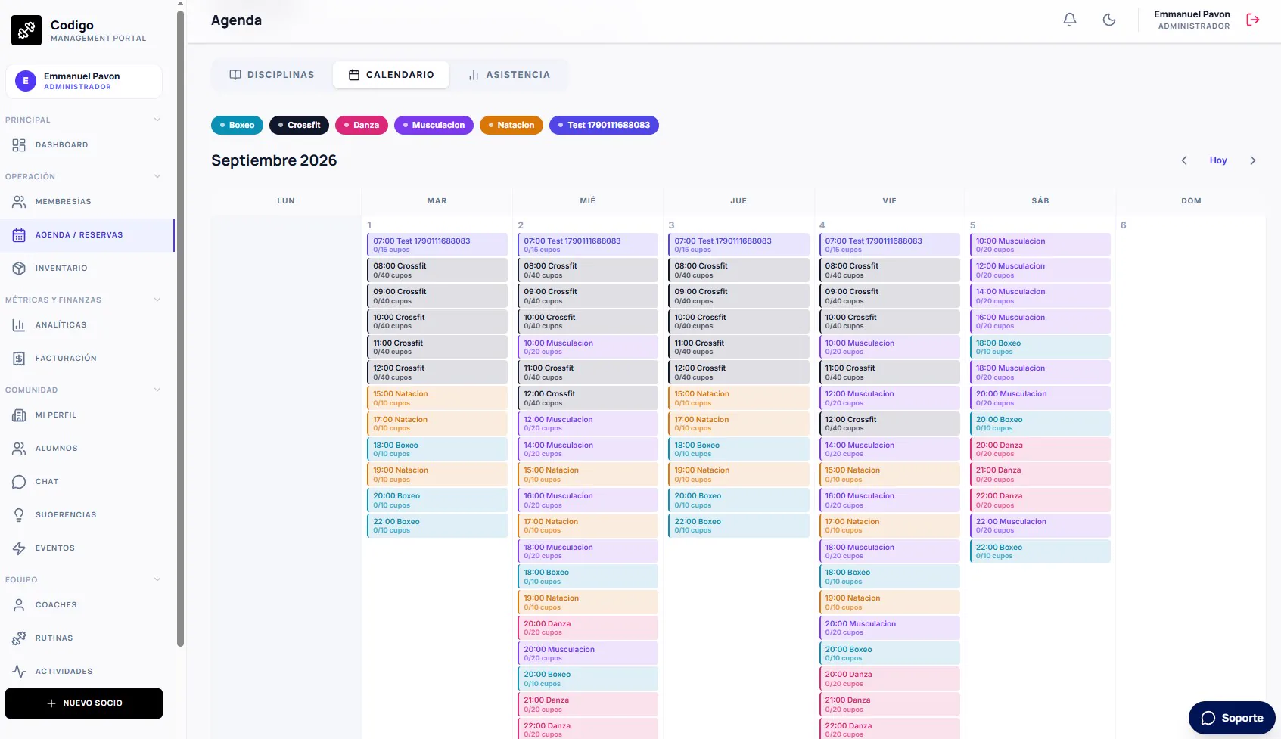This screenshot has height=739, width=1281.
Task: Open Saturday's 18:00 Boxeo class
Action: coord(1040,347)
